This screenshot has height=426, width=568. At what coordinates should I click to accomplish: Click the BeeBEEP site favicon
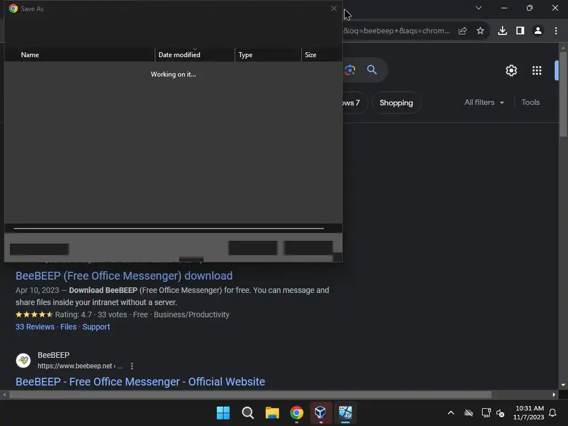[23, 361]
